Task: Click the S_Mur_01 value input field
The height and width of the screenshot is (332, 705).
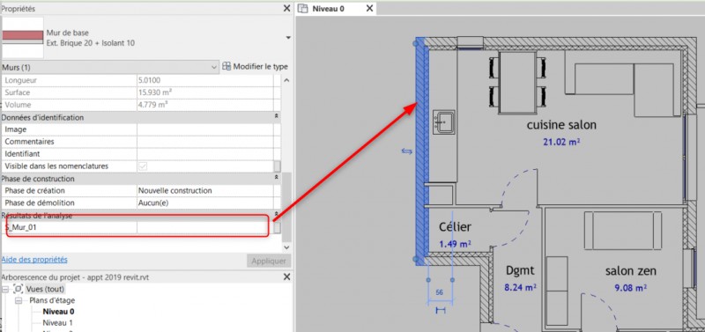Action: [x=205, y=228]
